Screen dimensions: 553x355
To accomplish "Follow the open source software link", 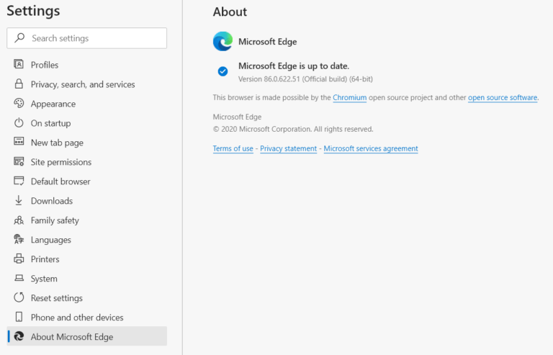I will [x=503, y=97].
